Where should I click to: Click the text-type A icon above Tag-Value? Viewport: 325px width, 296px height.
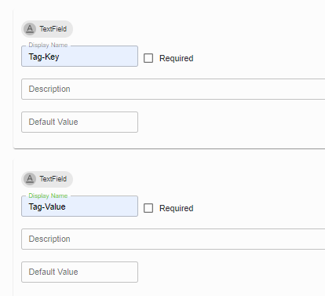[x=30, y=179]
